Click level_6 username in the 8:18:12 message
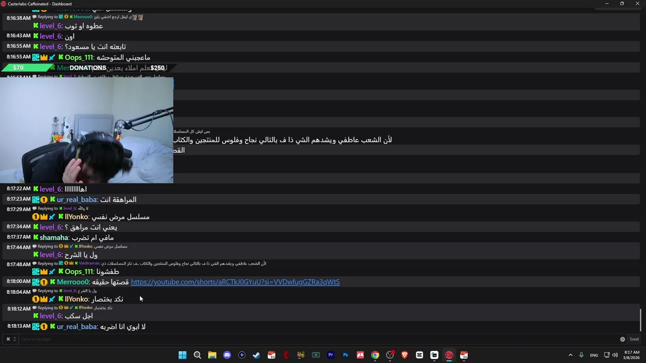Image resolution: width=646 pixels, height=363 pixels. tap(50, 316)
